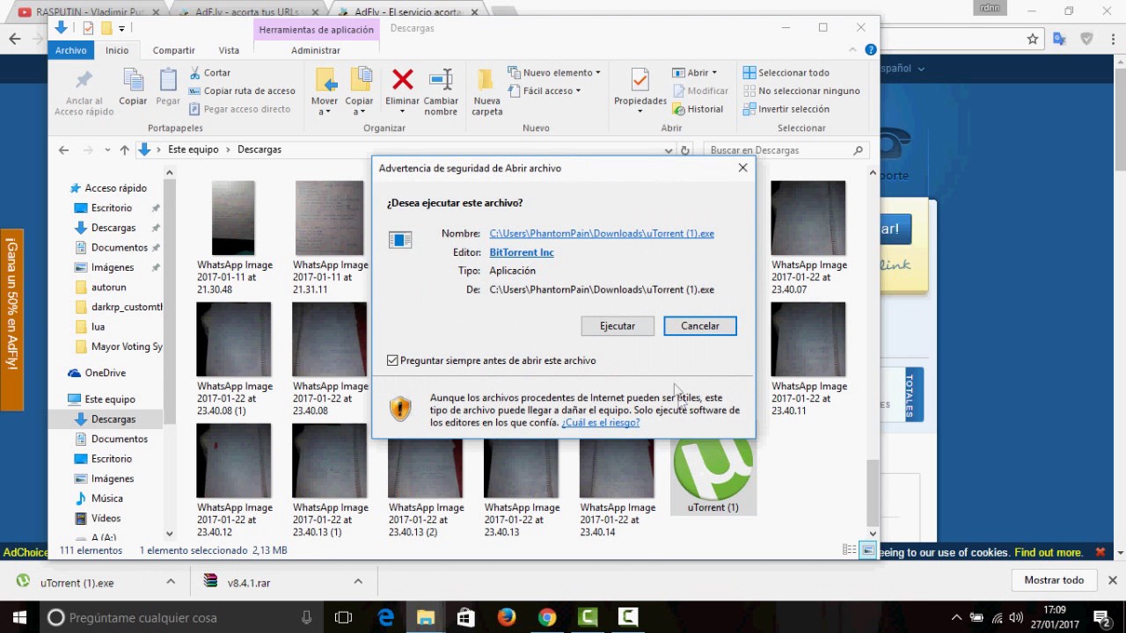Open Firefox from the taskbar

coord(506,617)
